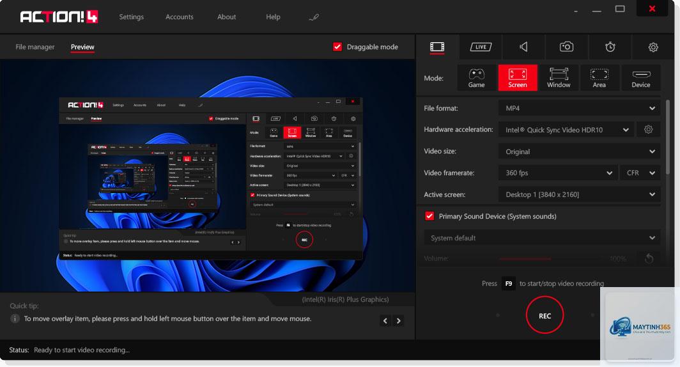Screen dimensions: 680x367
Task: Open the LIVE streaming tab
Action: tap(481, 47)
